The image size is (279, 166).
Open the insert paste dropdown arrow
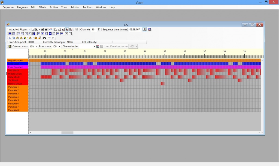pyautogui.click(x=33, y=38)
